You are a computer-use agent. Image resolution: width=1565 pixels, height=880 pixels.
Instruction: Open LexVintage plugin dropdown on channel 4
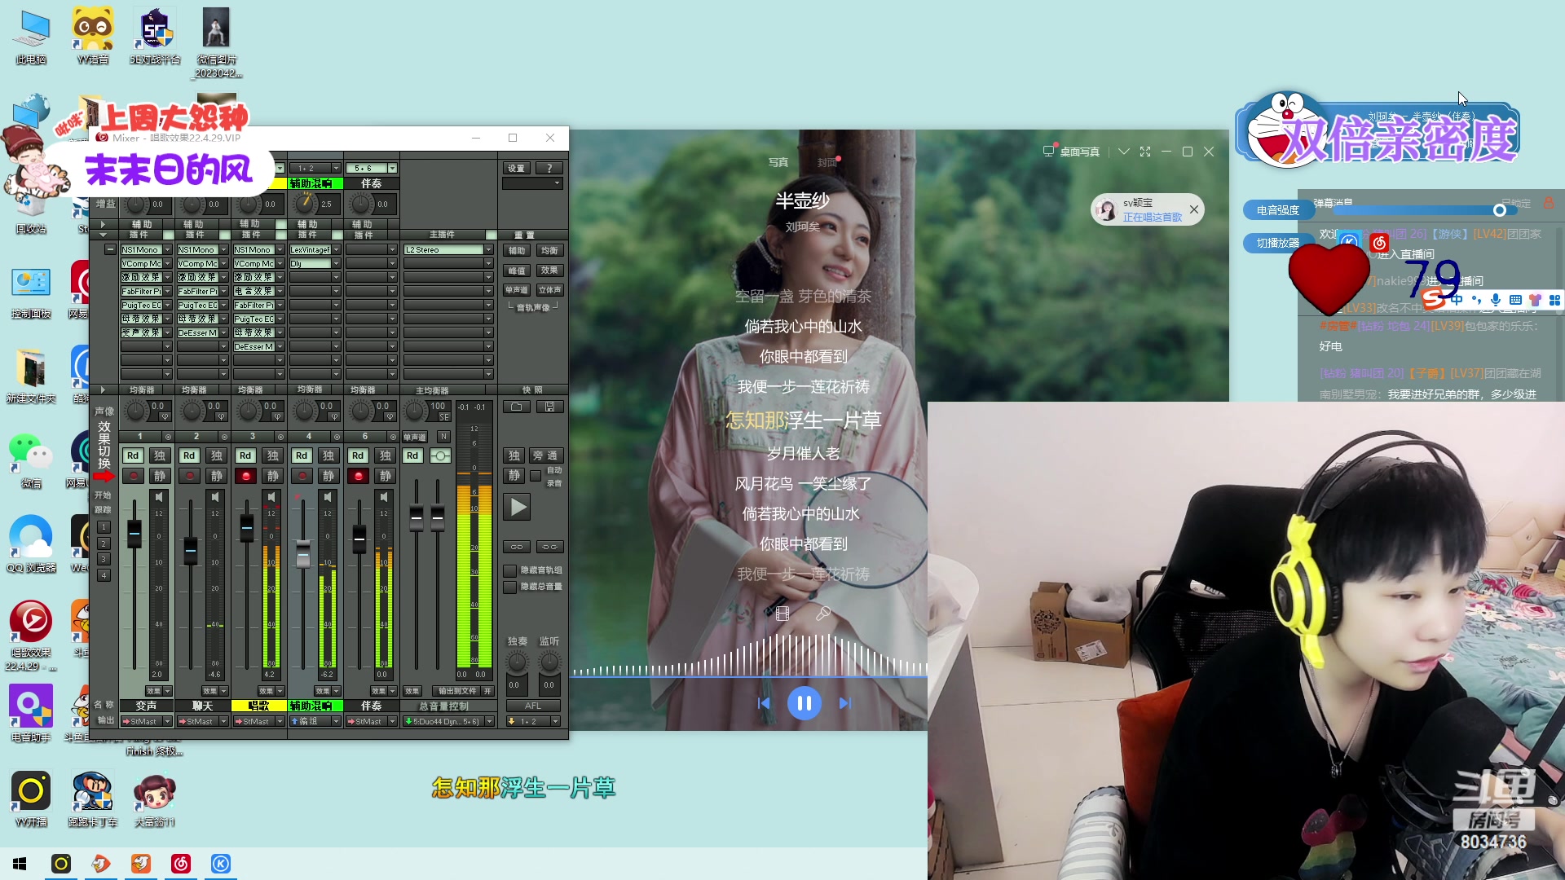(x=336, y=250)
